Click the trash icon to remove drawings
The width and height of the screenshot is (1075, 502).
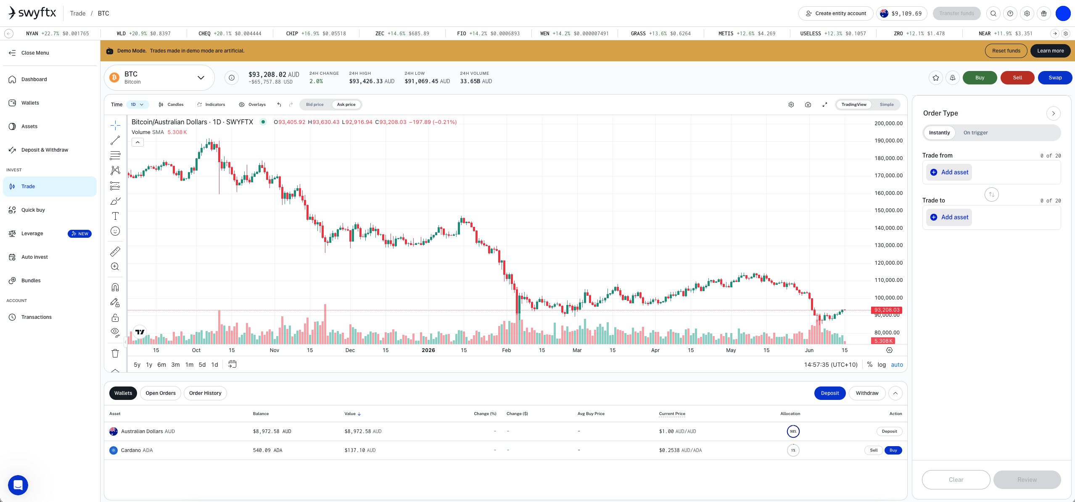(115, 353)
